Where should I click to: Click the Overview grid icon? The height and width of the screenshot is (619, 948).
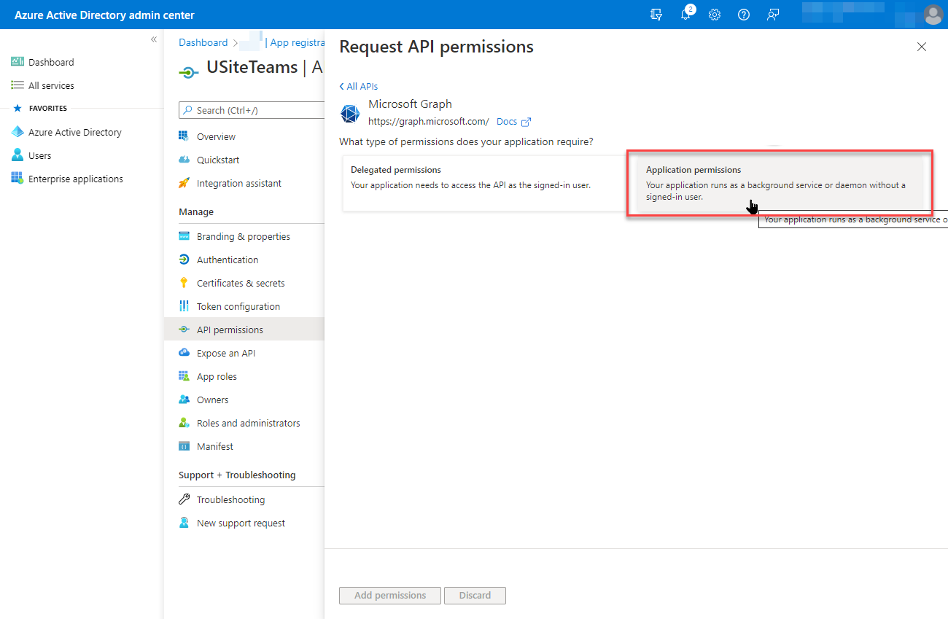tap(184, 136)
